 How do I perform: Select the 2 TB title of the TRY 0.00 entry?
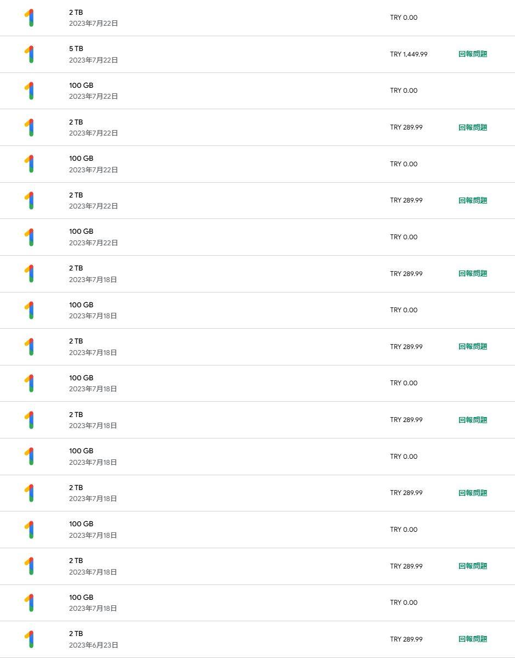click(76, 12)
